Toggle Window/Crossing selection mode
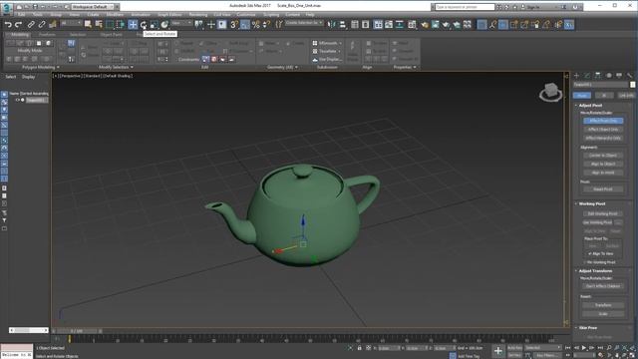638x359 pixels. tap(121, 25)
